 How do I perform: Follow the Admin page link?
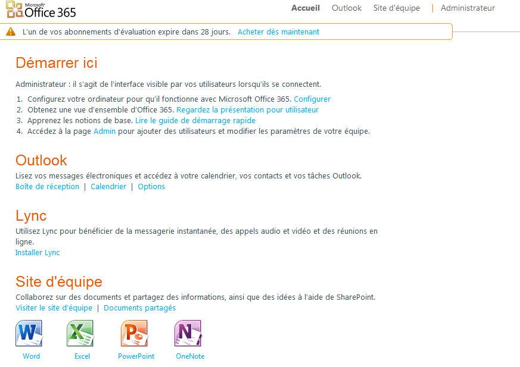click(104, 131)
